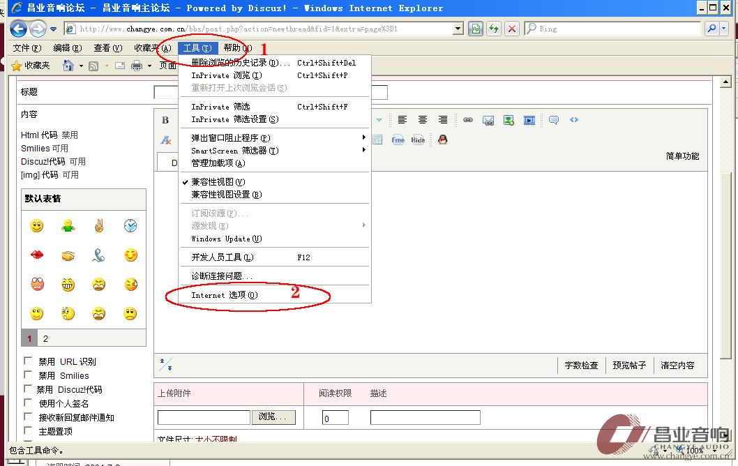Viewport: 738px width, 466px height.
Task: Insert QQ penguin icon in editor
Action: click(x=442, y=140)
